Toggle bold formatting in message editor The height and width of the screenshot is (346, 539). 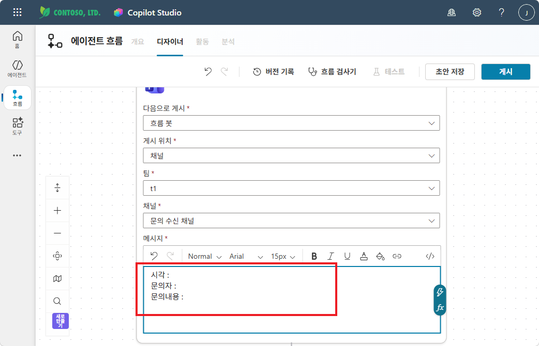pyautogui.click(x=314, y=256)
